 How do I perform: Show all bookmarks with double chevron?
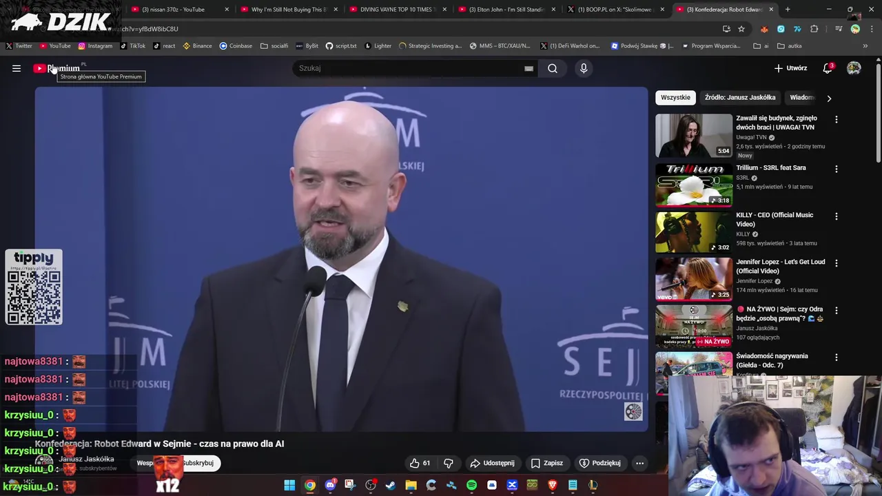coord(865,46)
